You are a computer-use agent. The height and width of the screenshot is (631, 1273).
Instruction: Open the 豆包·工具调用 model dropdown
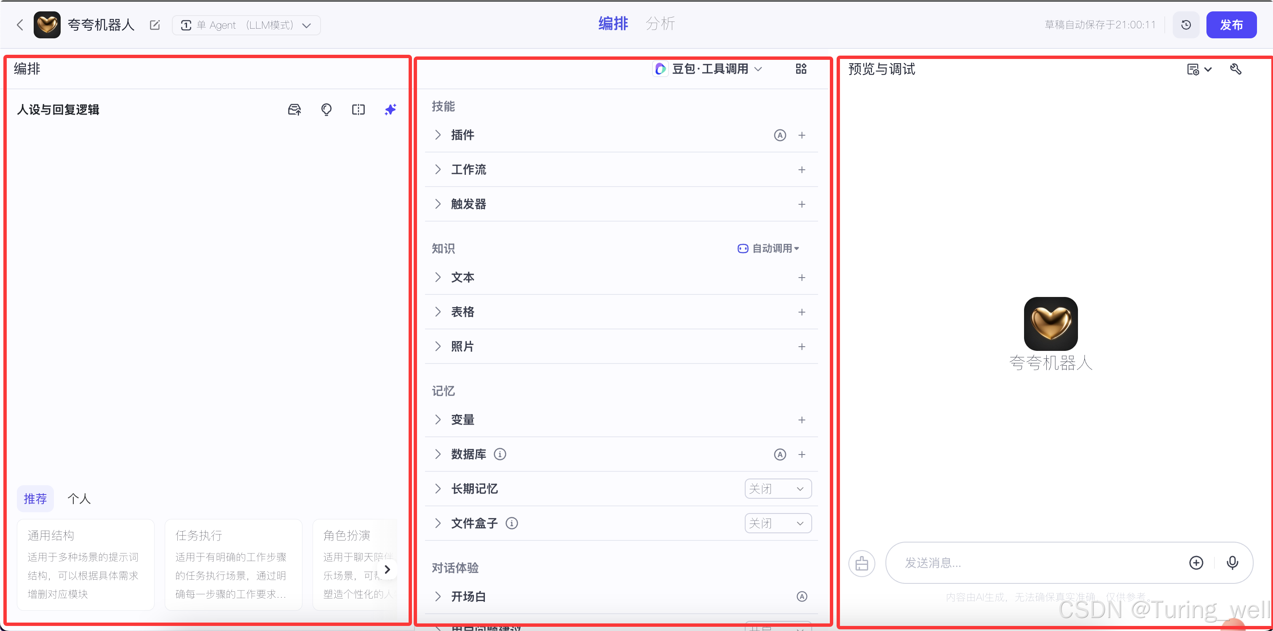point(709,69)
